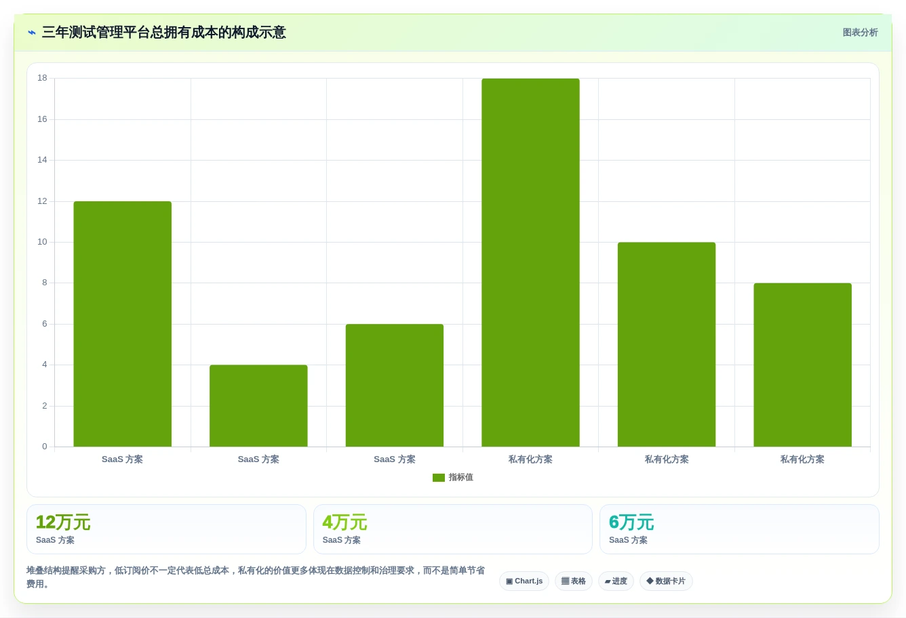Screen dimensions: 906x618
Task: Select the Chart.js tag chip
Action: (524, 581)
